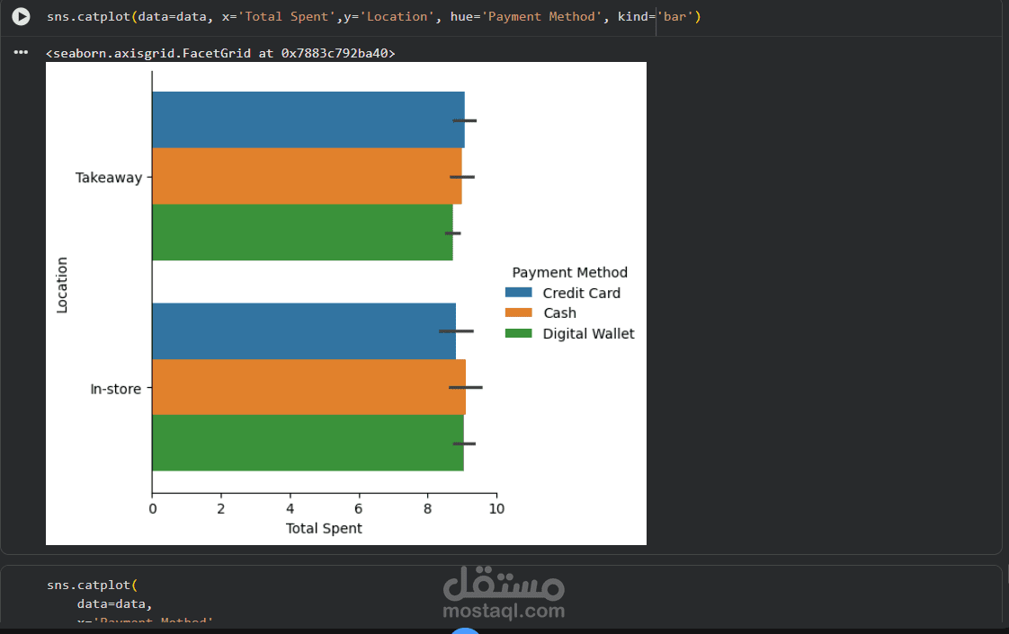Click the green Takeaway Digital Wallet bar
1009x634 pixels.
(x=302, y=232)
